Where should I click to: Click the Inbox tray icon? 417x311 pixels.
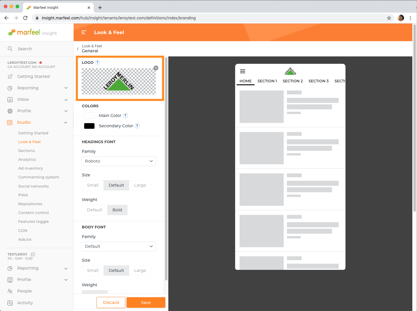pyautogui.click(x=10, y=99)
